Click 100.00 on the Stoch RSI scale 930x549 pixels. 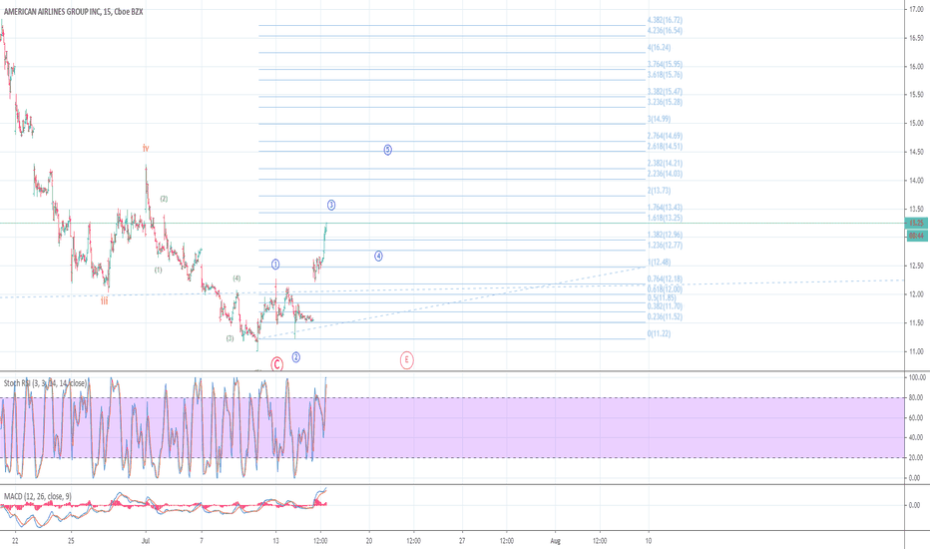click(x=917, y=377)
